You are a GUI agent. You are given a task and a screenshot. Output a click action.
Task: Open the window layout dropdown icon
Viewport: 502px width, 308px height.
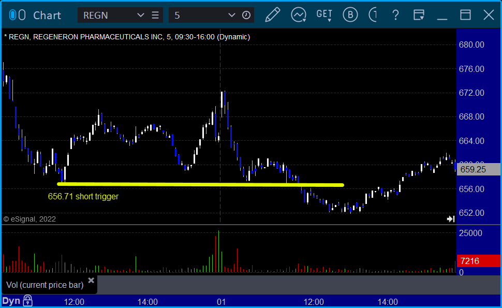tap(419, 14)
